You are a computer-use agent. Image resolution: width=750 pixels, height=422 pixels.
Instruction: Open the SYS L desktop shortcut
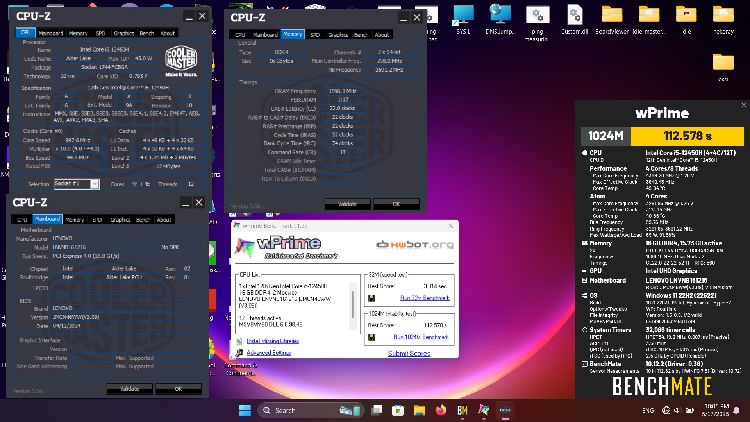463,20
